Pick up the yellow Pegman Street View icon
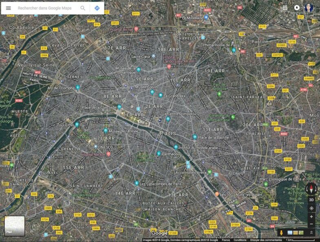 (x=281, y=233)
